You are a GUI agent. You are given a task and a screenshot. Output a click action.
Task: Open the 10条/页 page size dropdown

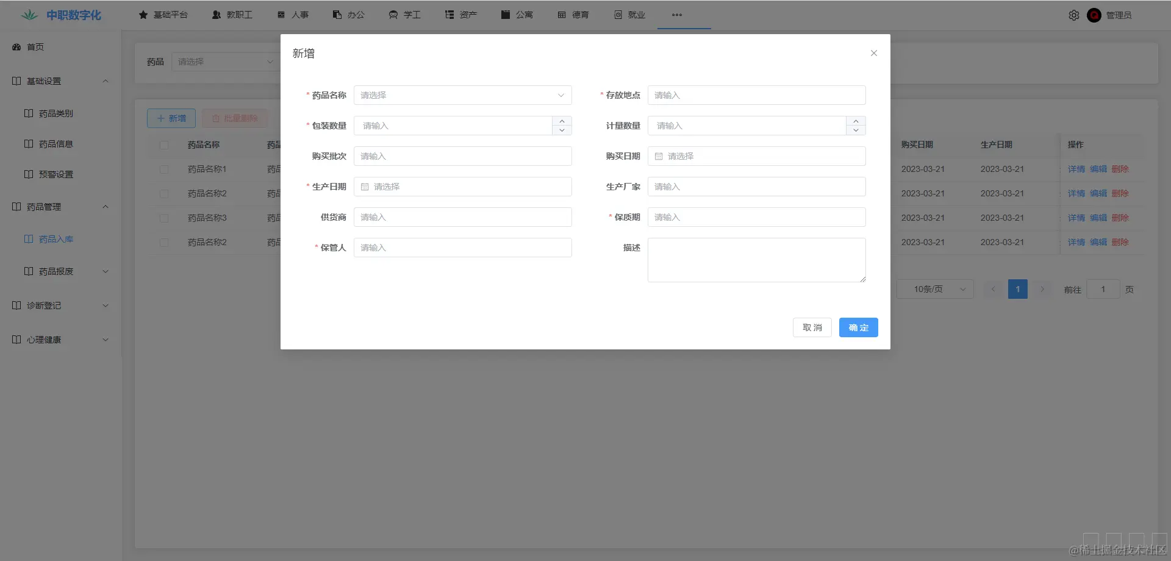click(x=935, y=289)
